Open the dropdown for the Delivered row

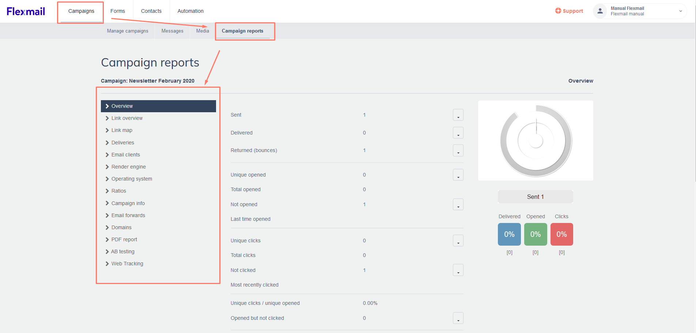(458, 133)
